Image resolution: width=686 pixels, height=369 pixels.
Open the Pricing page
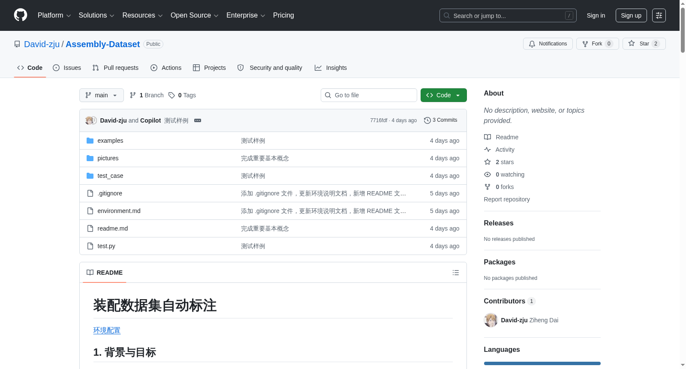[283, 15]
